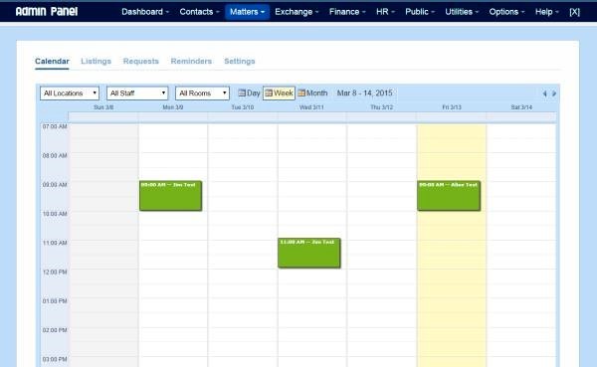Close the panel with [X]
The width and height of the screenshot is (597, 367).
click(x=574, y=12)
